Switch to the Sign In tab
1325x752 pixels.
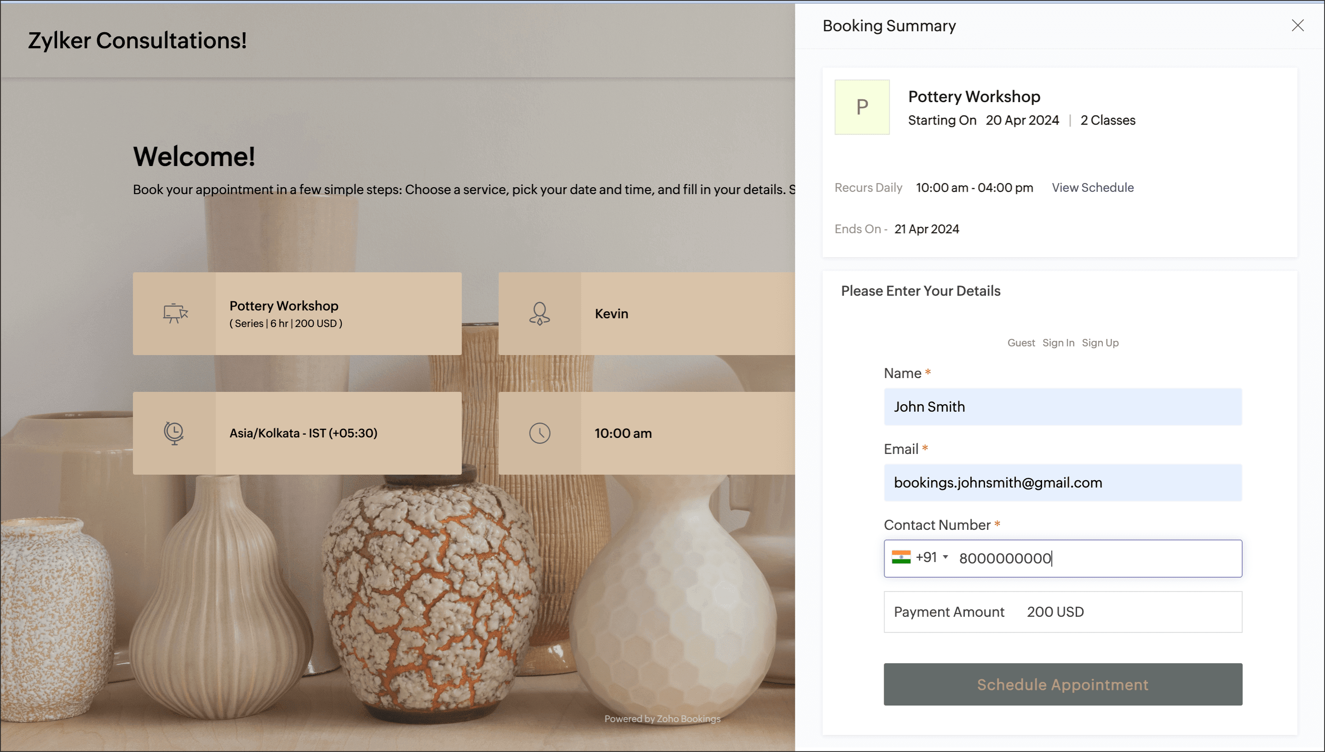tap(1058, 343)
